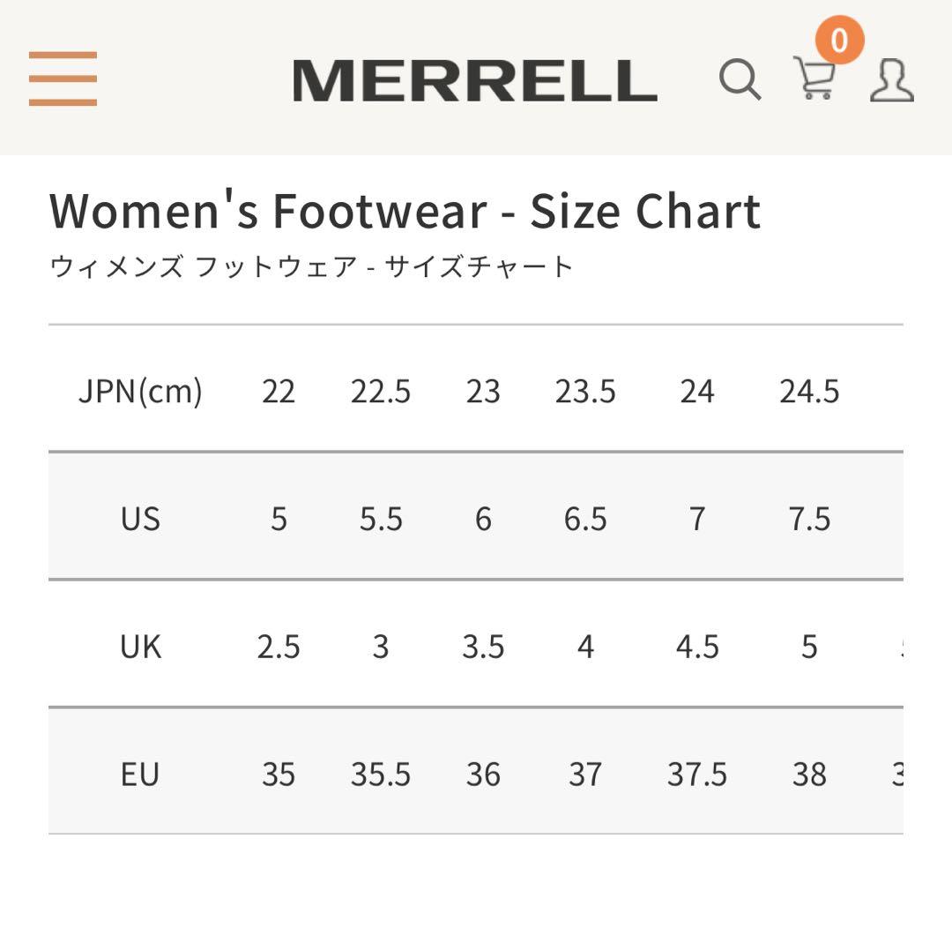This screenshot has width=952, height=936.
Task: Select size 22 in the JPN row
Action: click(x=279, y=392)
